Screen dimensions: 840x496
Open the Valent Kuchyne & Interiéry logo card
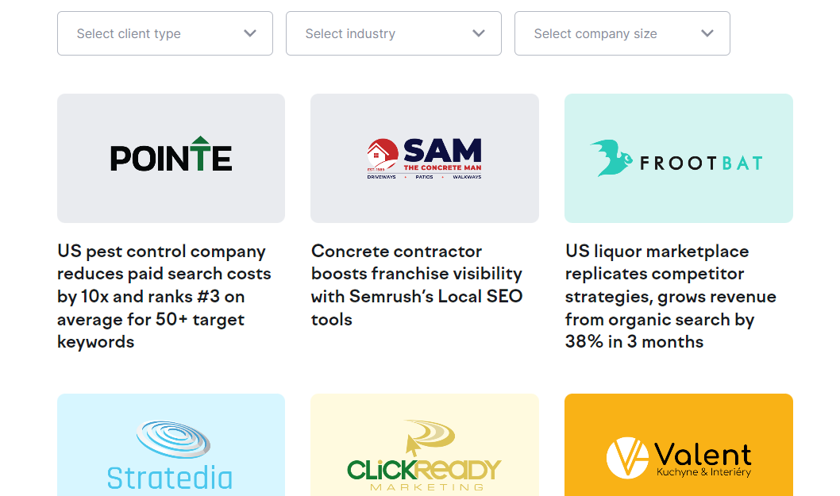[679, 444]
